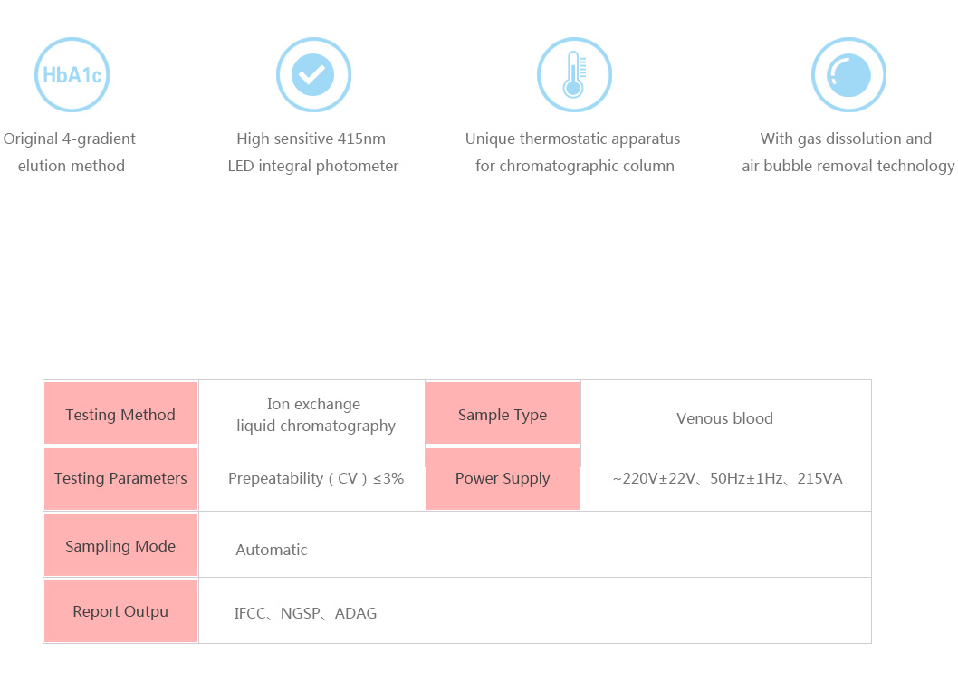Click 'air bubble removal technology' caption
Image resolution: width=958 pixels, height=681 pixels.
[x=848, y=166]
